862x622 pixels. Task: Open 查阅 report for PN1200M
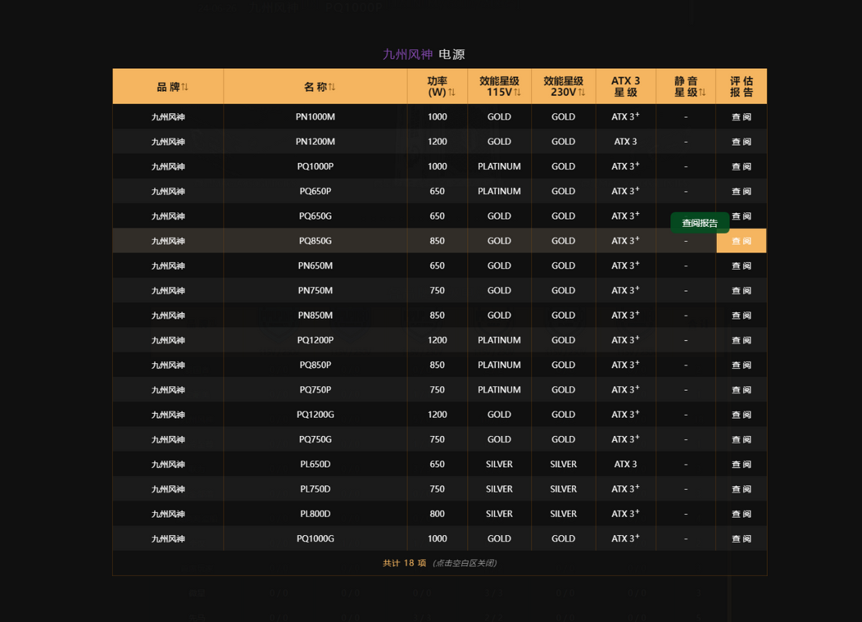click(741, 141)
